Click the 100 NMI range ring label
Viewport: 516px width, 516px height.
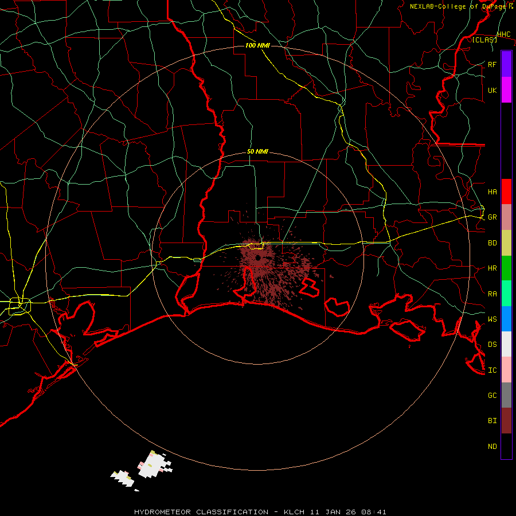[x=257, y=45]
